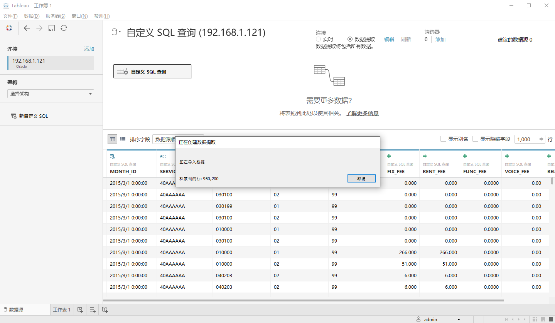This screenshot has height=323, width=555.
Task: Click the Tableau start page logo icon
Action: (x=9, y=28)
